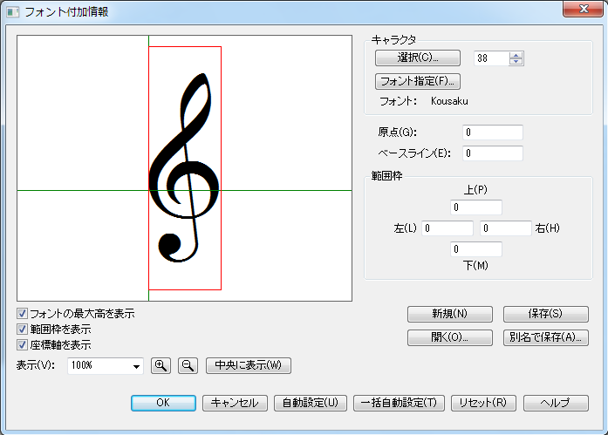Click the treble clef glyph in preview
Screen dimensions: 608x435
(x=184, y=167)
